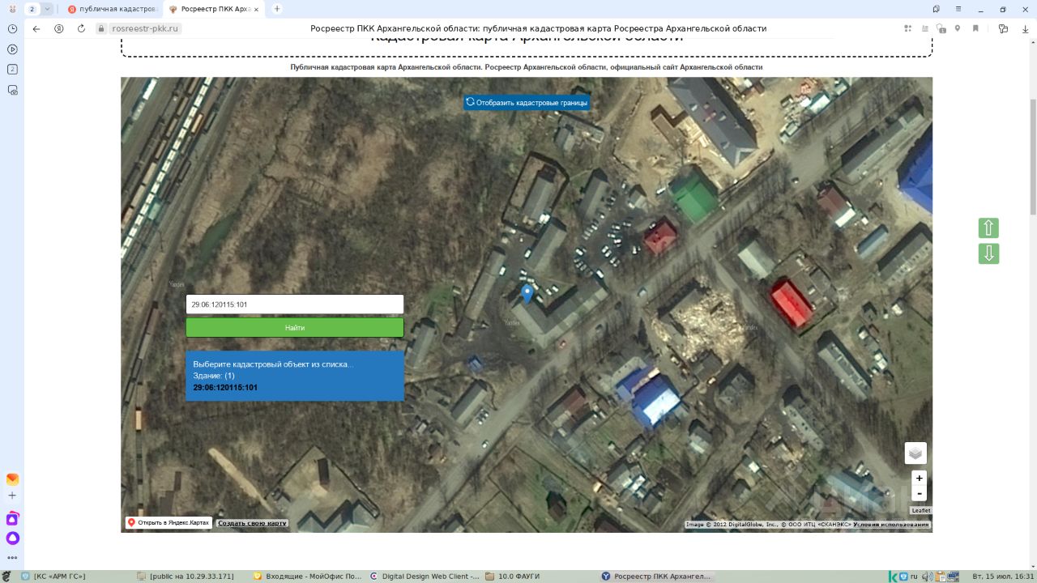Open Входящие - МойОфис taskbar window
Image resolution: width=1037 pixels, height=583 pixels.
tap(307, 577)
